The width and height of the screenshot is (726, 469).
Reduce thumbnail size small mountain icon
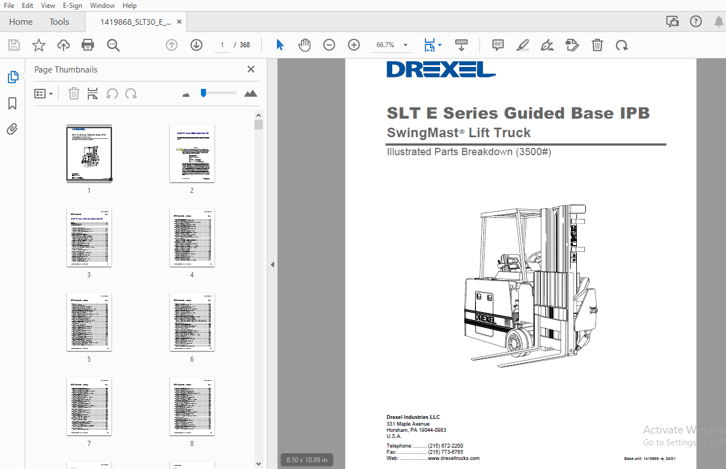186,94
